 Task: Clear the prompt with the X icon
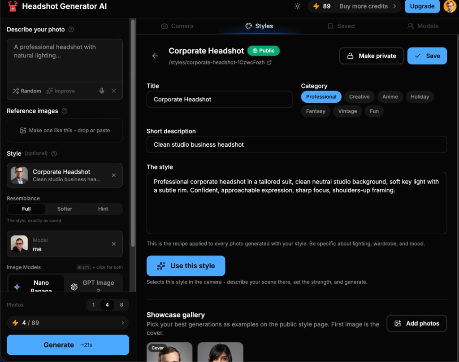[x=114, y=91]
